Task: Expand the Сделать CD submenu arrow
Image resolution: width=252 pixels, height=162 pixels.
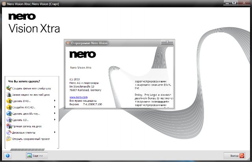Action: [x=55, y=119]
